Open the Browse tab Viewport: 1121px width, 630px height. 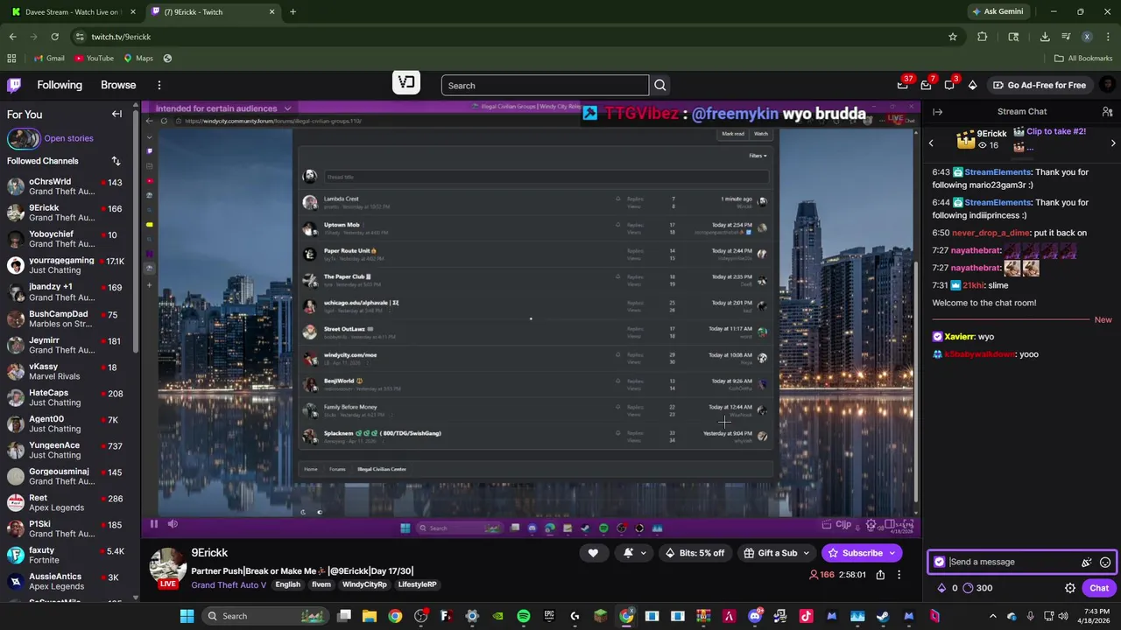pos(118,85)
